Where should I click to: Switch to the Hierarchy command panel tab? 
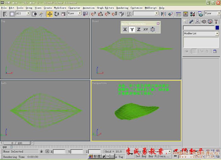point(197,21)
